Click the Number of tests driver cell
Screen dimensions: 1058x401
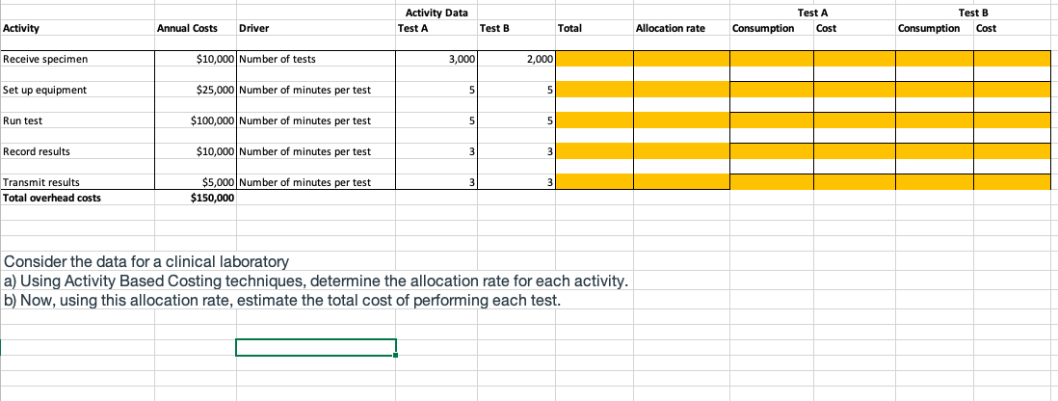[316, 59]
